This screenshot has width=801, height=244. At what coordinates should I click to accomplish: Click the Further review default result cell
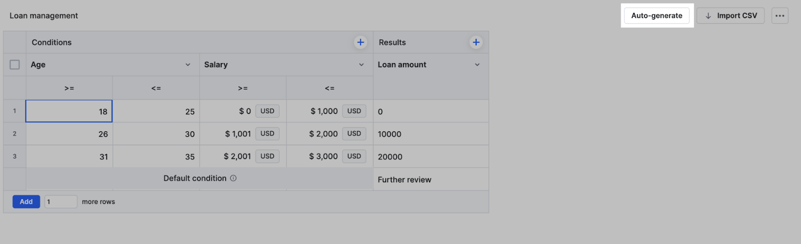coord(431,179)
